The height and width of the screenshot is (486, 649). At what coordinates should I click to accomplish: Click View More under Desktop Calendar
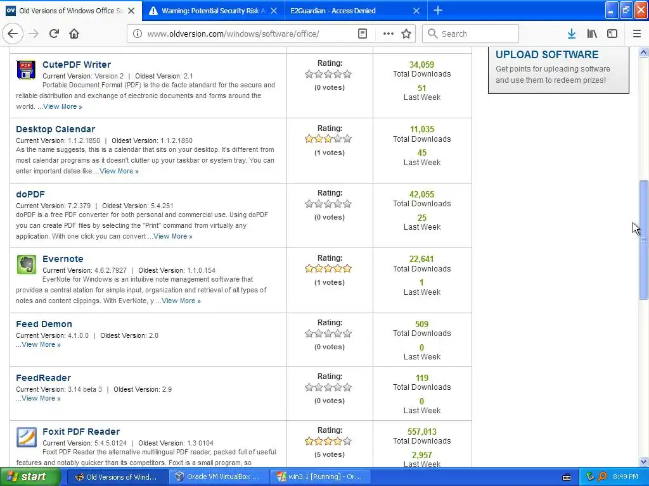click(x=119, y=171)
